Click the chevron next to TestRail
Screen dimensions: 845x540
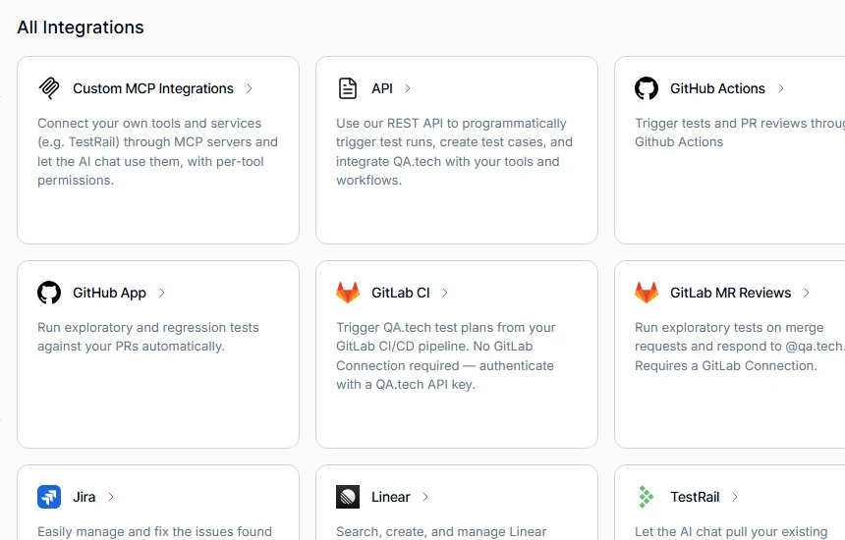point(735,497)
